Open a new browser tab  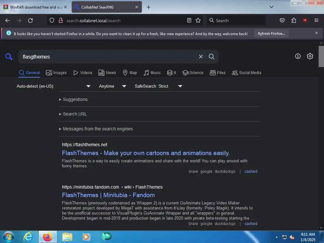click(148, 7)
